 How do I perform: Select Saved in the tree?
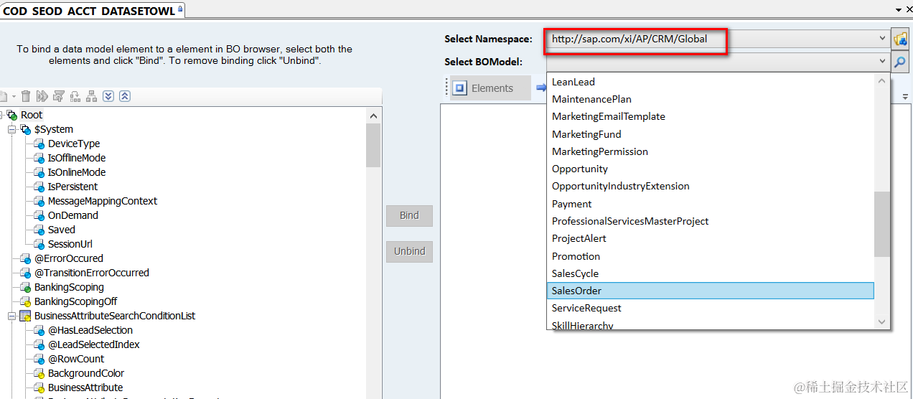pyautogui.click(x=62, y=230)
